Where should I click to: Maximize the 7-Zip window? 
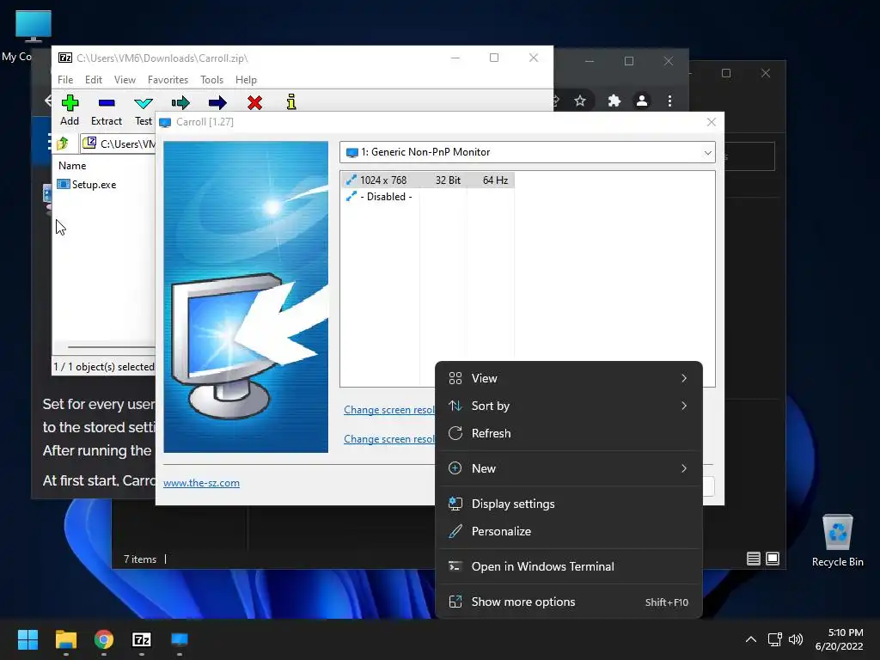point(494,58)
